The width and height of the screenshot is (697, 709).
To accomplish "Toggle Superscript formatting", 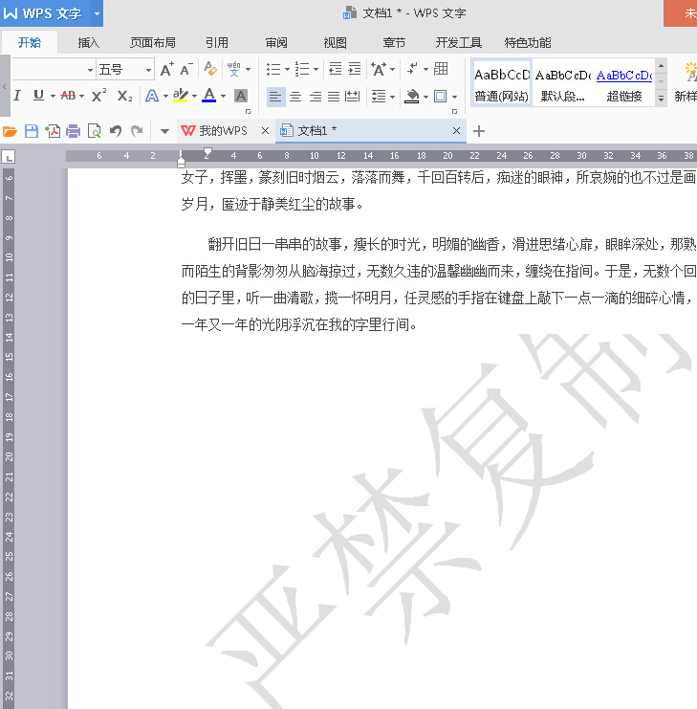I will tap(98, 96).
